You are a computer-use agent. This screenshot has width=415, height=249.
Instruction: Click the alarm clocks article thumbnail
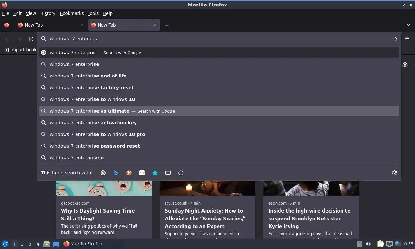104,188
